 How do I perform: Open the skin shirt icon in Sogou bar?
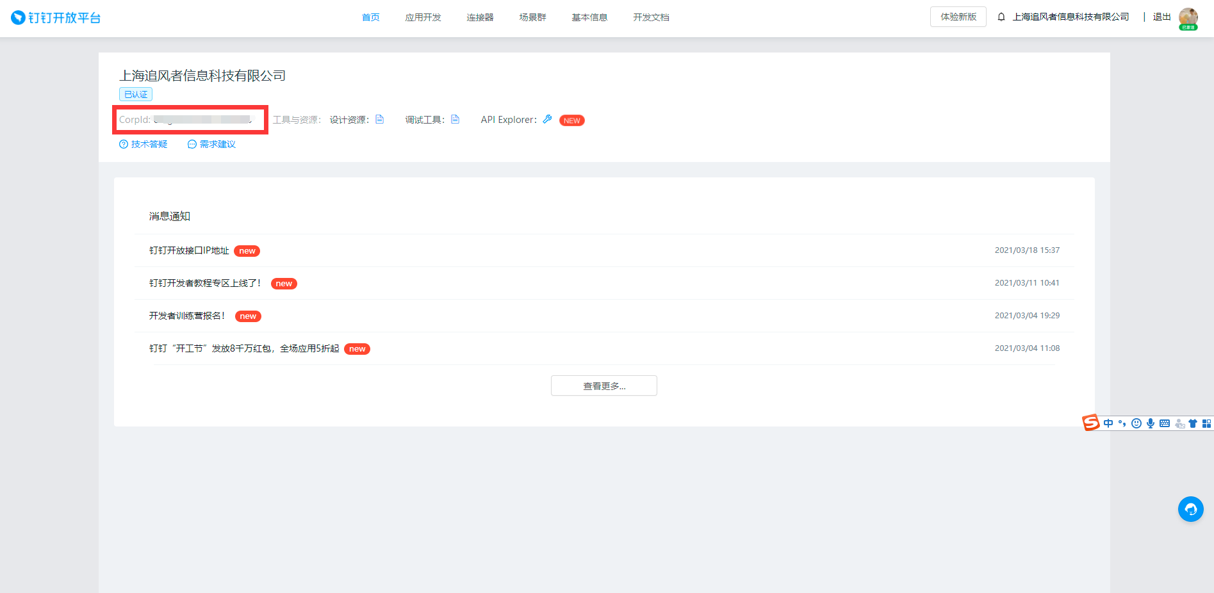coord(1193,423)
